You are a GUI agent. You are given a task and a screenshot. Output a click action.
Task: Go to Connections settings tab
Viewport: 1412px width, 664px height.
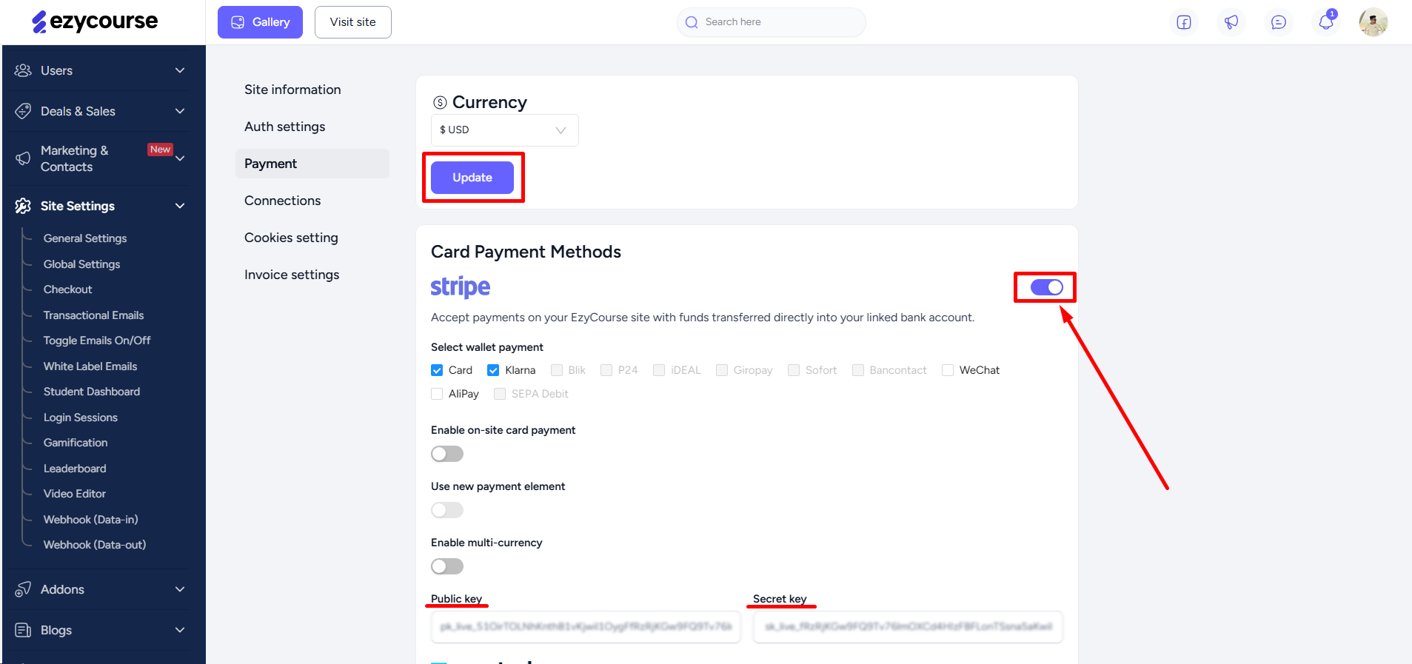pyautogui.click(x=283, y=201)
